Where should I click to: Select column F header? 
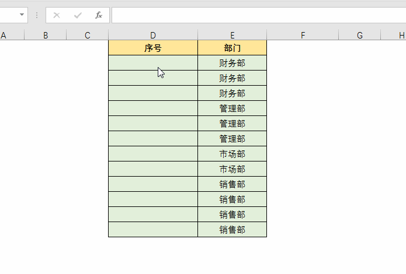tap(303, 35)
